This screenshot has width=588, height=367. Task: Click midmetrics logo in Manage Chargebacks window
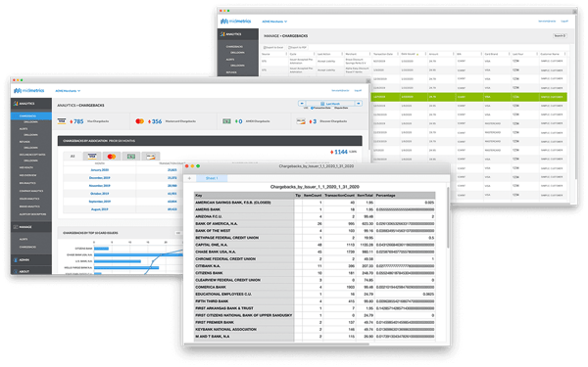236,22
